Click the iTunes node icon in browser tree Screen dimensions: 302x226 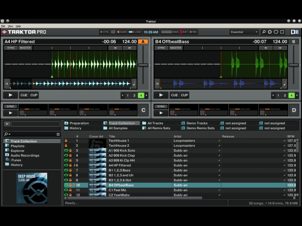coord(7,160)
